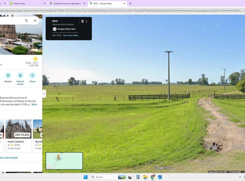Open File Explorer from taskbar
This screenshot has height=181, width=245.
(x=145, y=177)
